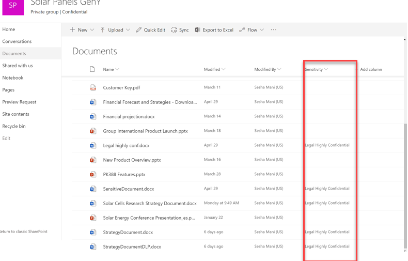Click the PowerPoint icon beside PK388 Features.pptx
The image size is (408, 261).
click(93, 175)
